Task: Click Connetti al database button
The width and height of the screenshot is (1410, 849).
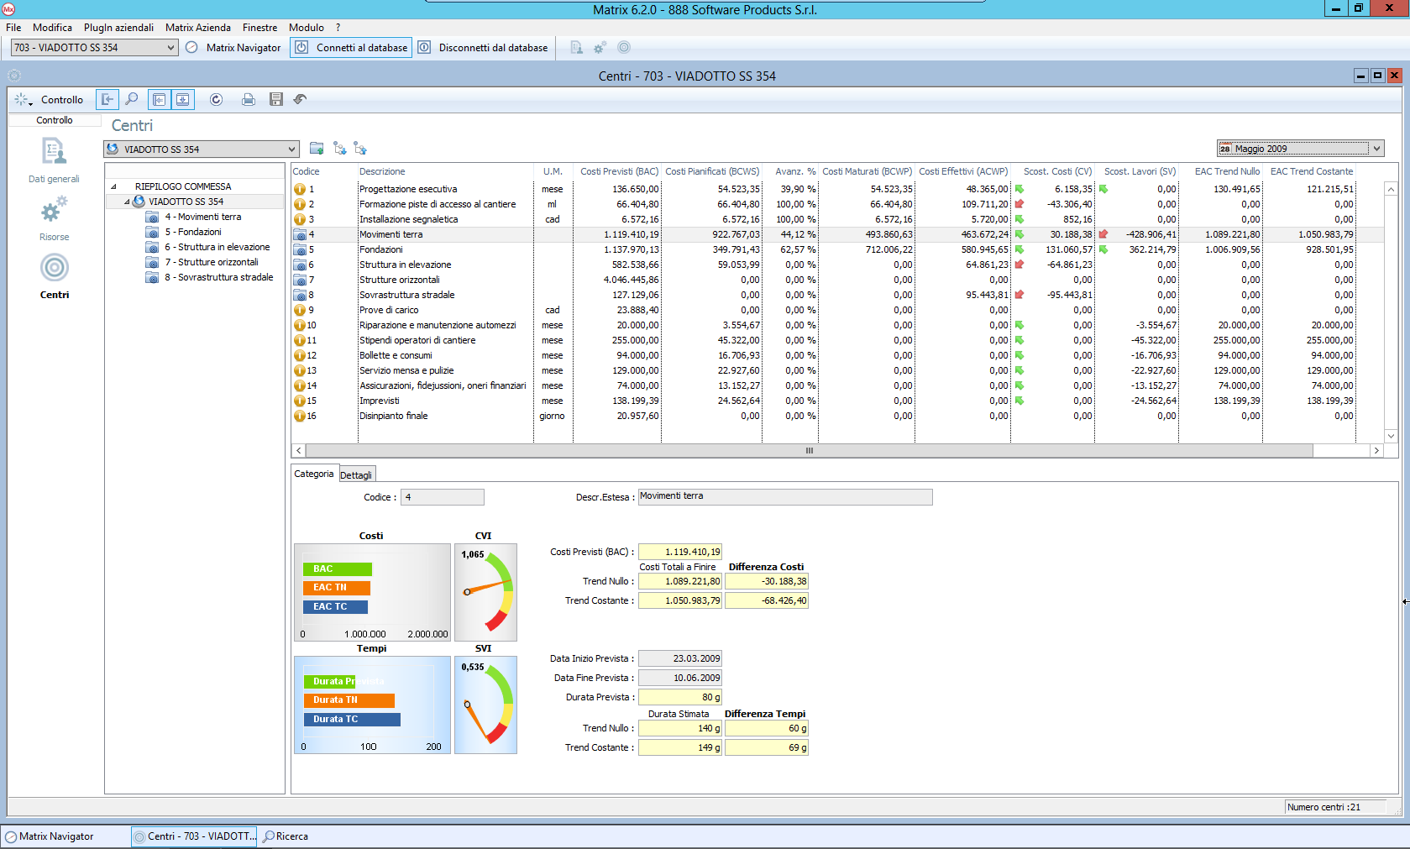Action: pyautogui.click(x=351, y=48)
